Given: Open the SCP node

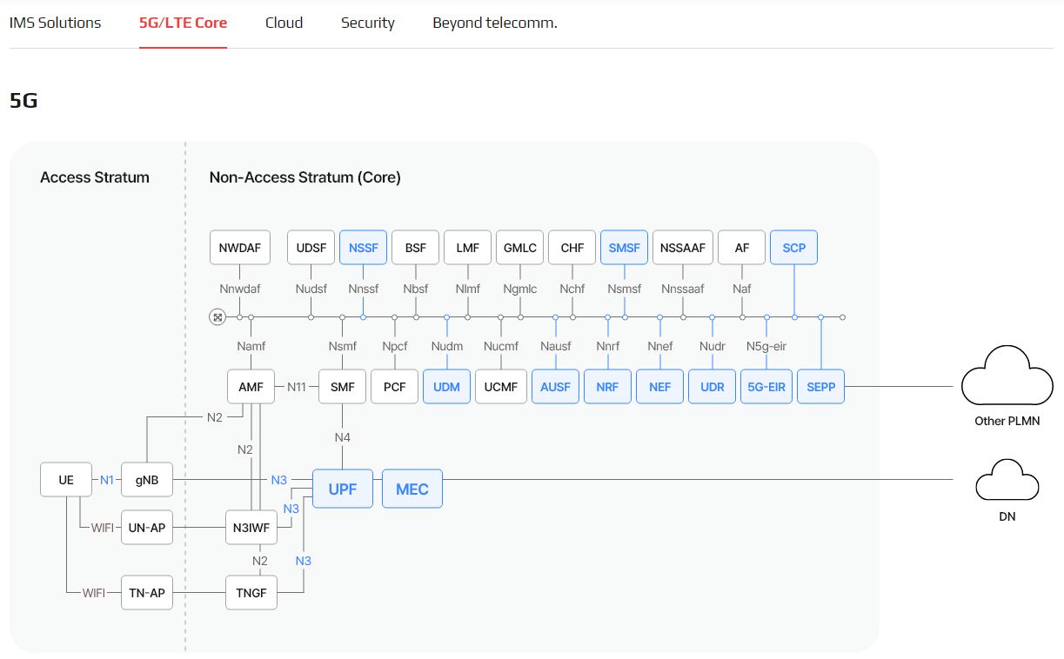Looking at the screenshot, I should (793, 248).
